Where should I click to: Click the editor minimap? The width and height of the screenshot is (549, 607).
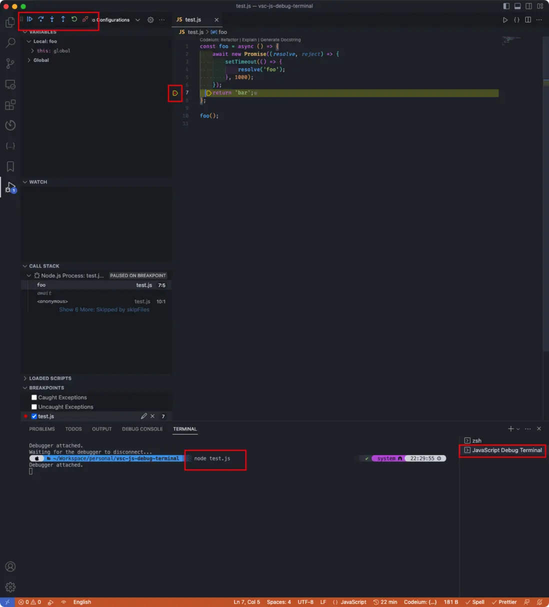[x=511, y=40]
